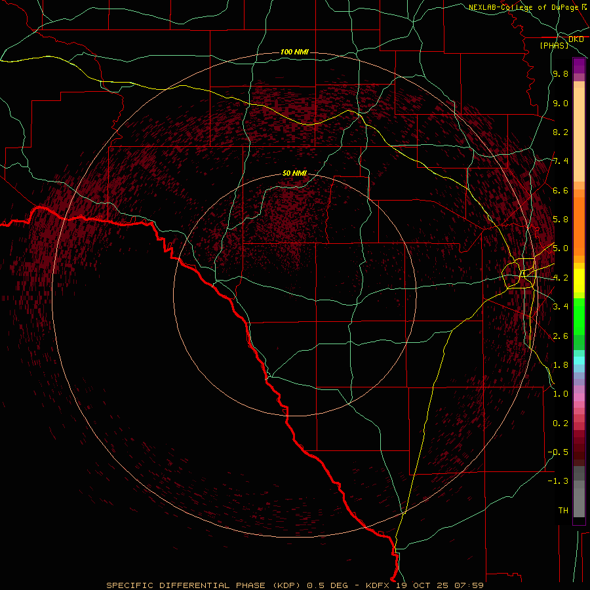The width and height of the screenshot is (590, 590).
Task: Click the 1.8 value on the color scale
Action: click(560, 365)
